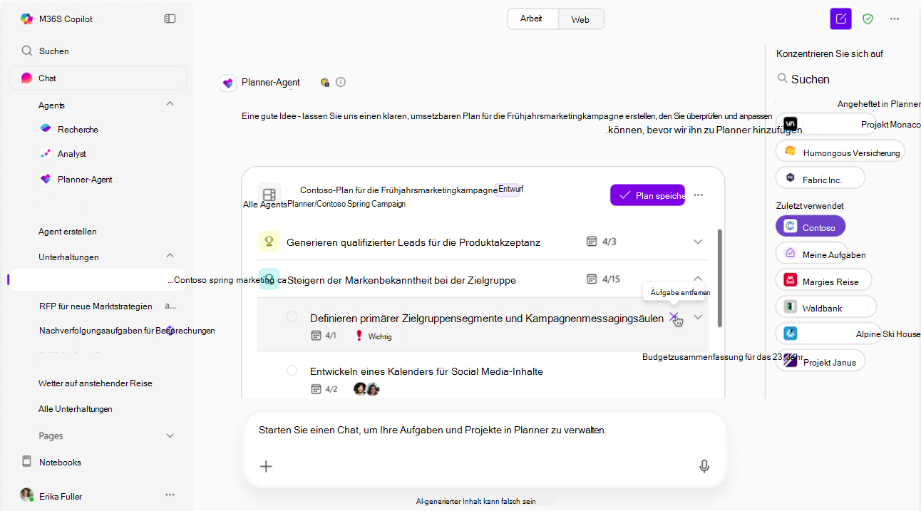Image resolution: width=921 pixels, height=511 pixels.
Task: Select the Margies Reise chip
Action: (x=823, y=281)
